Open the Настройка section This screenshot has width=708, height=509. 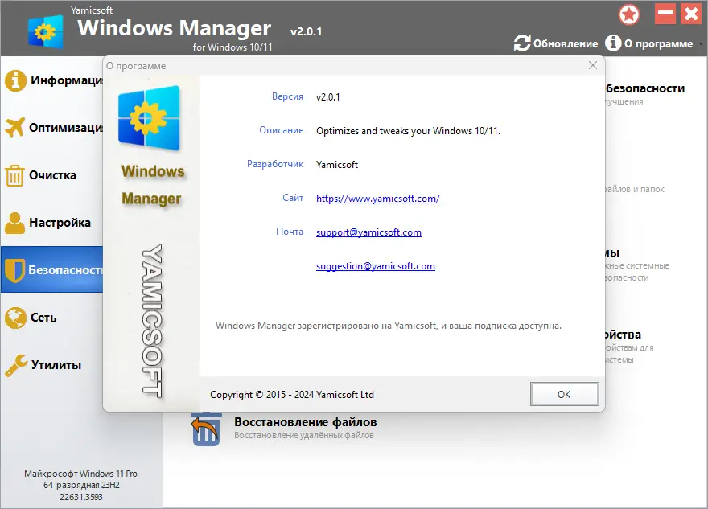click(52, 223)
